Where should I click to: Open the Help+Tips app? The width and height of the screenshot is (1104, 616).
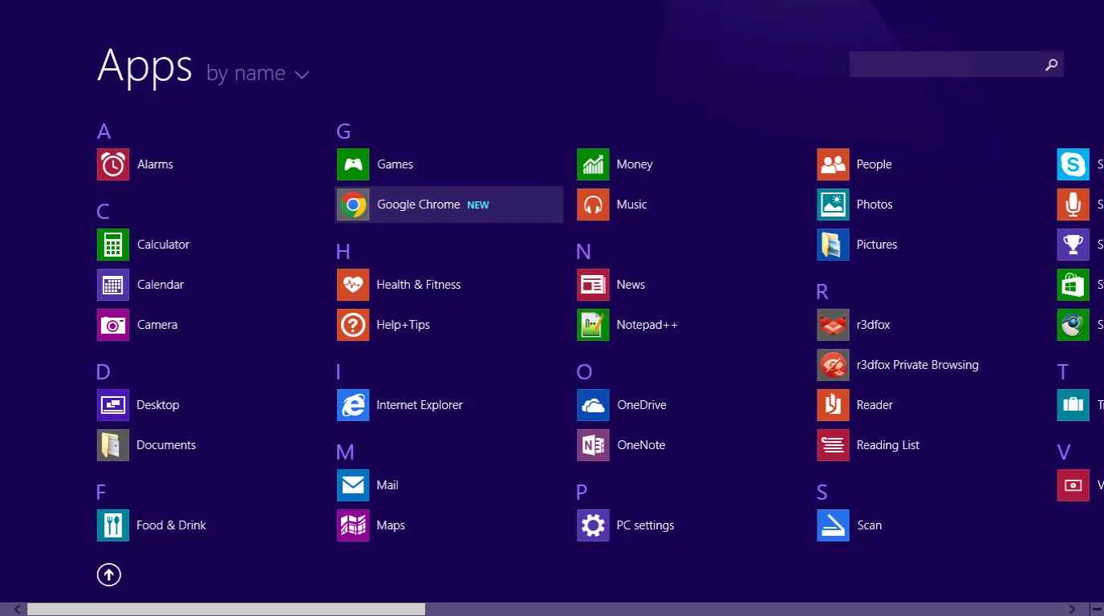(384, 325)
